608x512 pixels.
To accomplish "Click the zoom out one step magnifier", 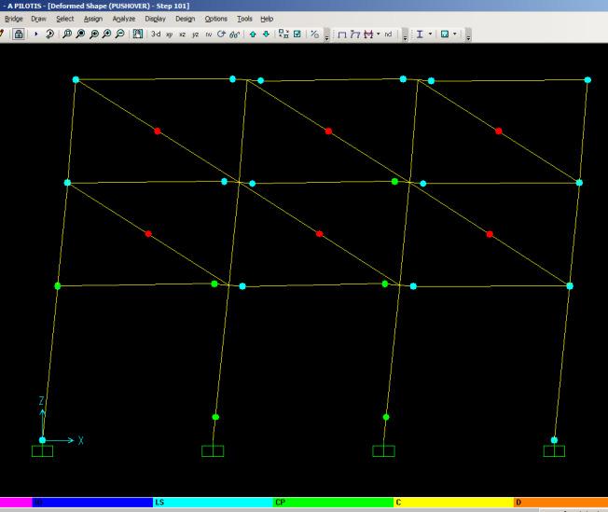I will 119,35.
